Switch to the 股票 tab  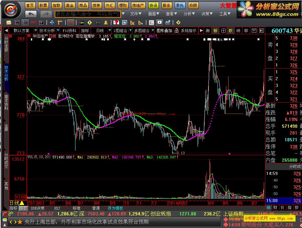pos(43,5)
